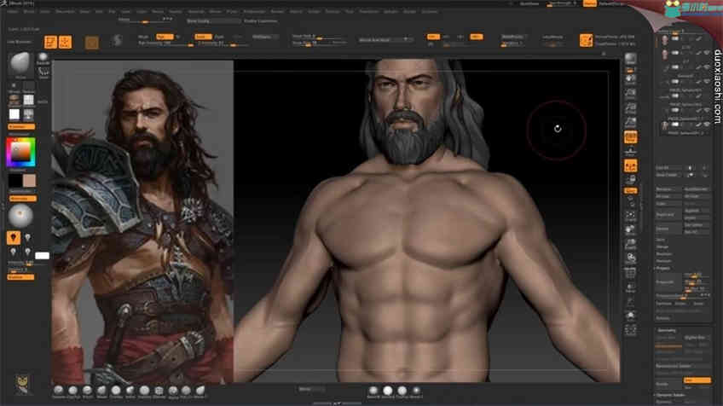This screenshot has width=723, height=406.
Task: Expand the Remesh section
Action: [x=663, y=254]
